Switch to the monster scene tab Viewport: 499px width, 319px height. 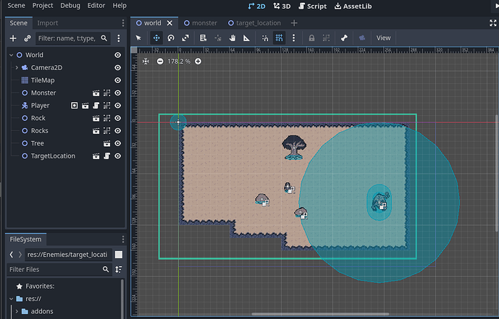pyautogui.click(x=201, y=23)
